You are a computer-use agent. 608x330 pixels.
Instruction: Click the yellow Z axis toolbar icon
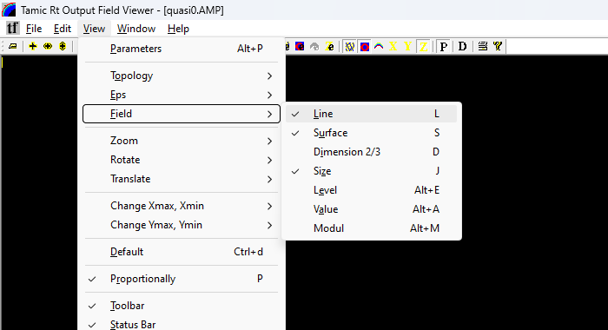pos(423,47)
